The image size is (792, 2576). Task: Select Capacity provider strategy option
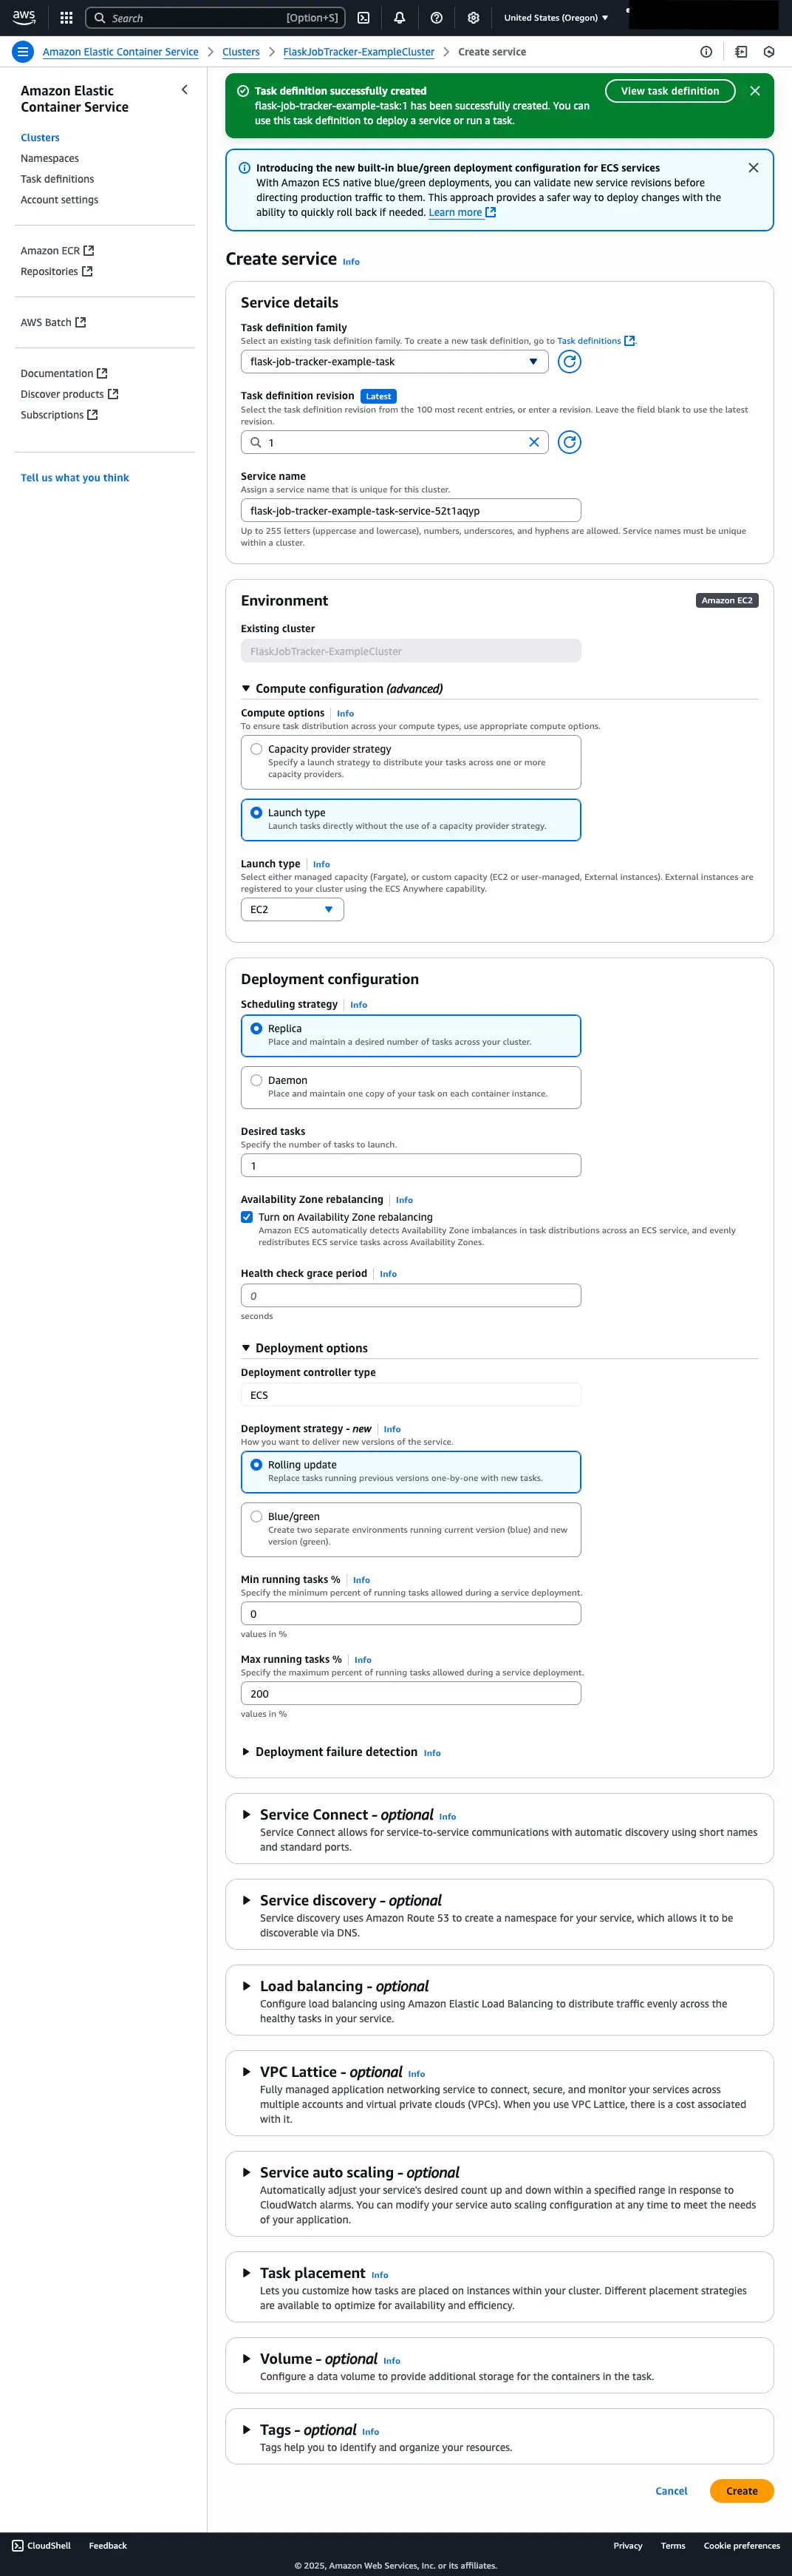256,749
